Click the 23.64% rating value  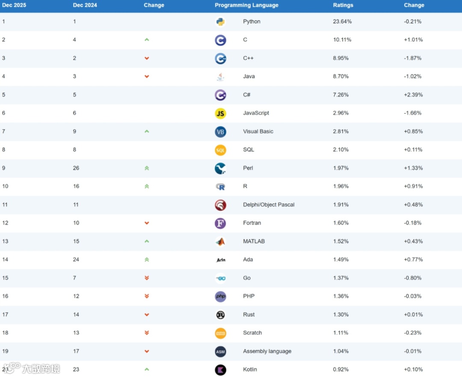coord(342,21)
